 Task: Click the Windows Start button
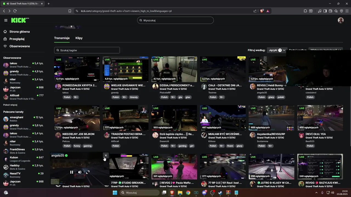coord(115,193)
